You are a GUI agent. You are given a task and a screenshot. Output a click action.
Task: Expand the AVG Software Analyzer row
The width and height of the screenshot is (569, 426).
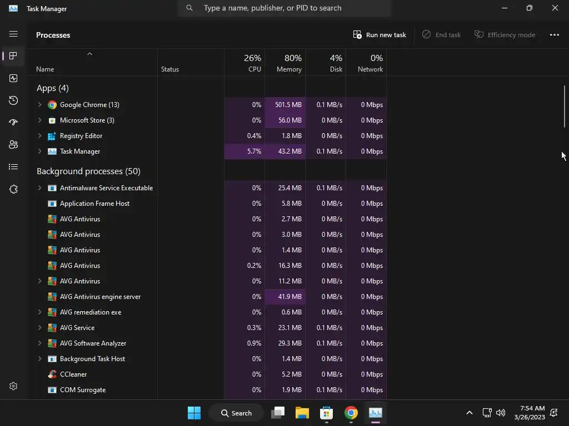(39, 343)
